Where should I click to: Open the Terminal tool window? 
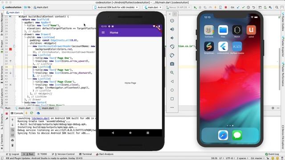click(85, 154)
